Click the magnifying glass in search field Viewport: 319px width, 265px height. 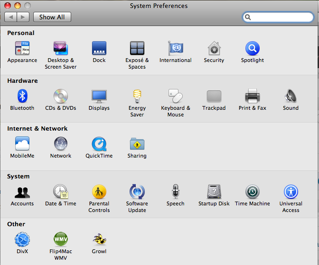[248, 17]
